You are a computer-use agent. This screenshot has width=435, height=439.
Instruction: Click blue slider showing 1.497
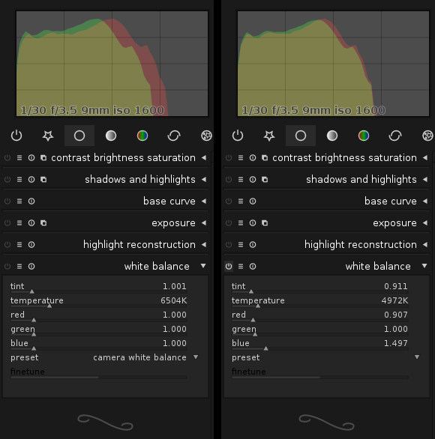tap(319, 344)
